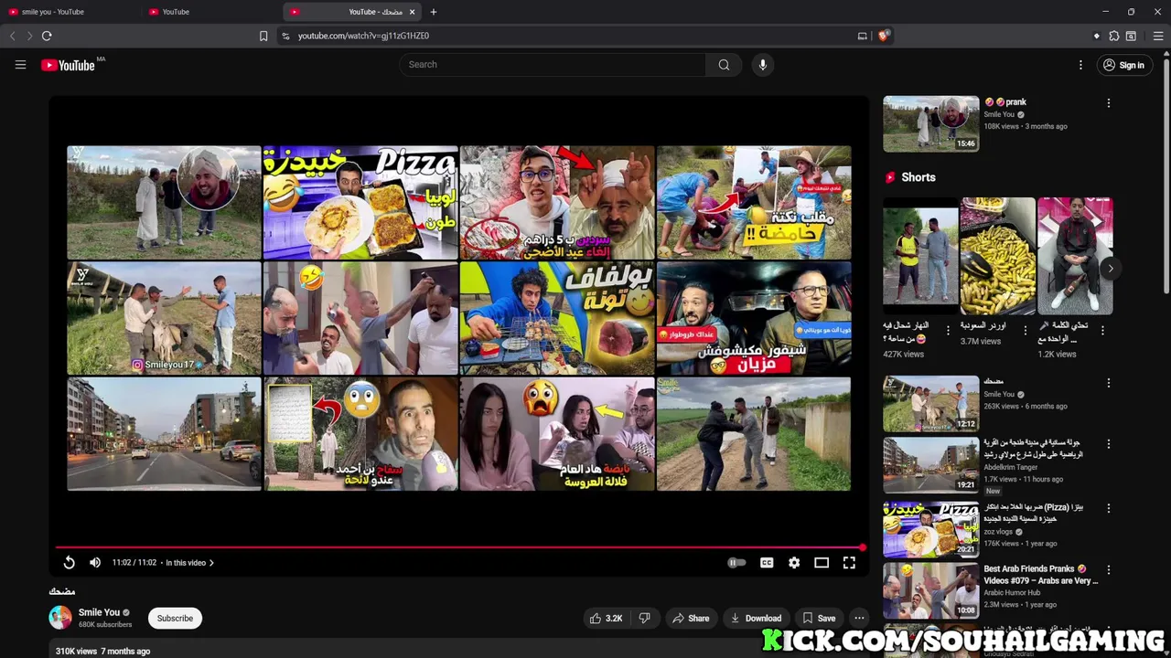Viewport: 1171px width, 658px height.
Task: Open a new browser tab
Action: [x=434, y=12]
